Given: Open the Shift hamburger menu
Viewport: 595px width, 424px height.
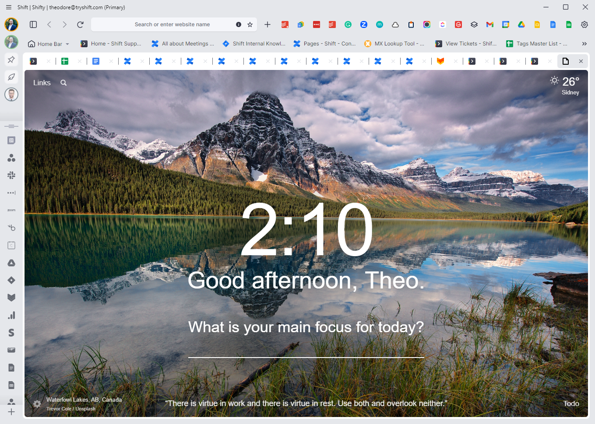Looking at the screenshot, I should click(8, 7).
